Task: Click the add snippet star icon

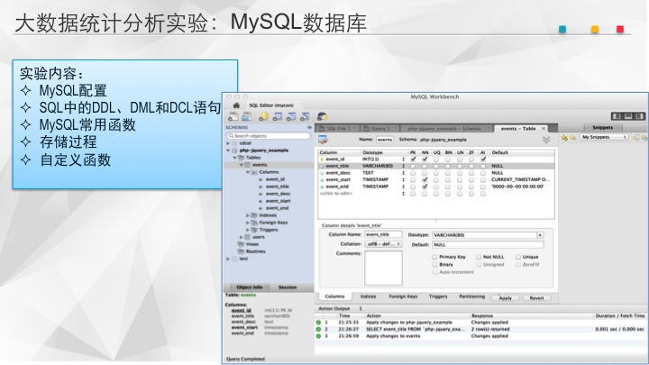Action: [564, 138]
